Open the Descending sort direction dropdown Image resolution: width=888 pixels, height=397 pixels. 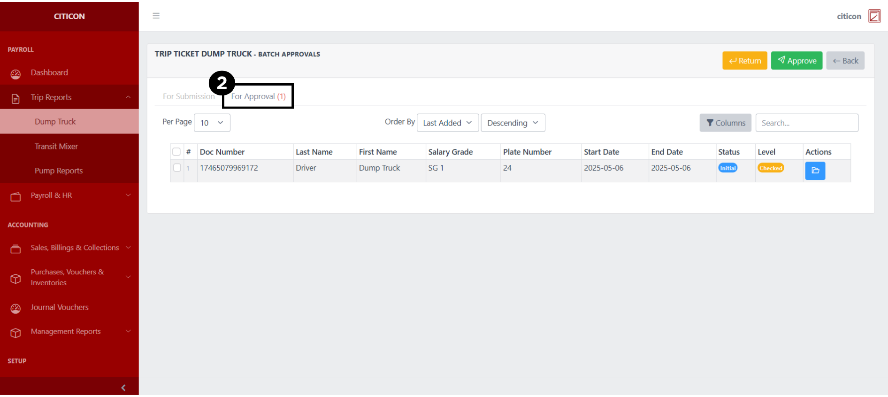513,123
